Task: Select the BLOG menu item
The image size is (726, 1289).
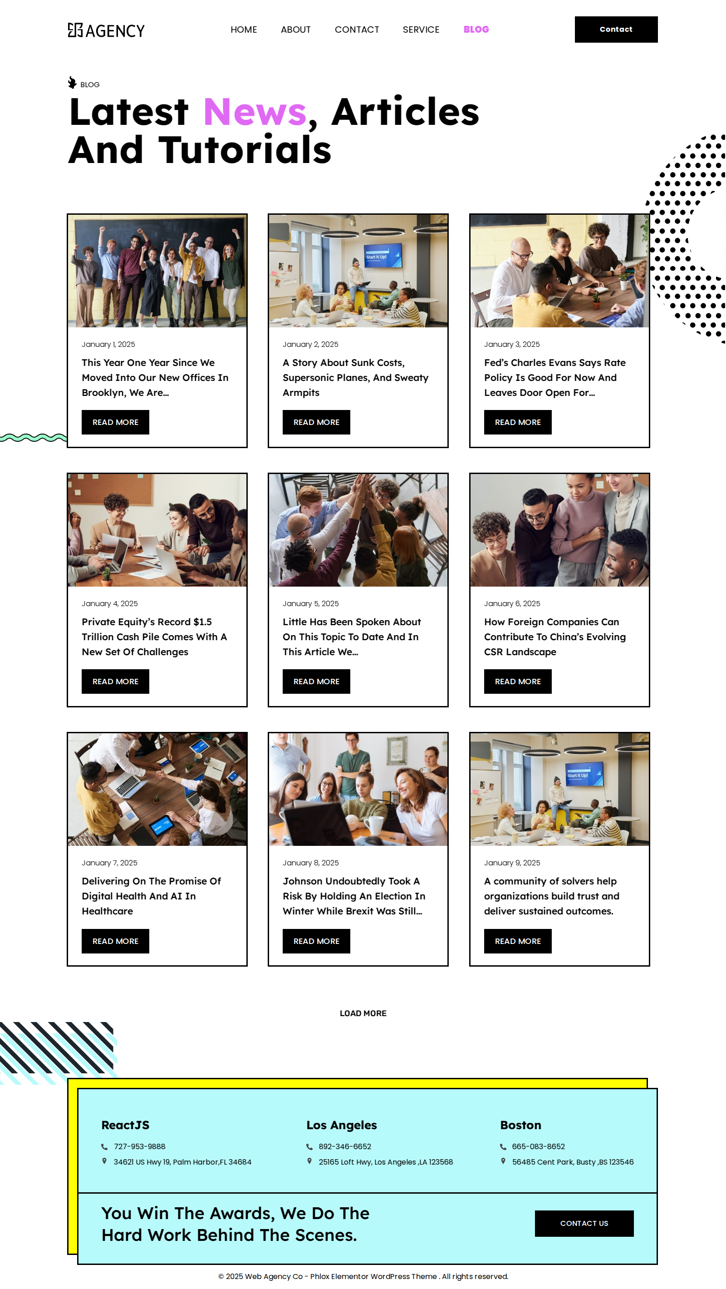Action: tap(476, 30)
